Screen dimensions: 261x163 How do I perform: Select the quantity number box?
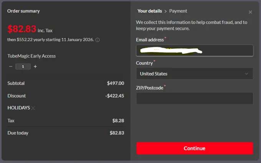click(23, 66)
